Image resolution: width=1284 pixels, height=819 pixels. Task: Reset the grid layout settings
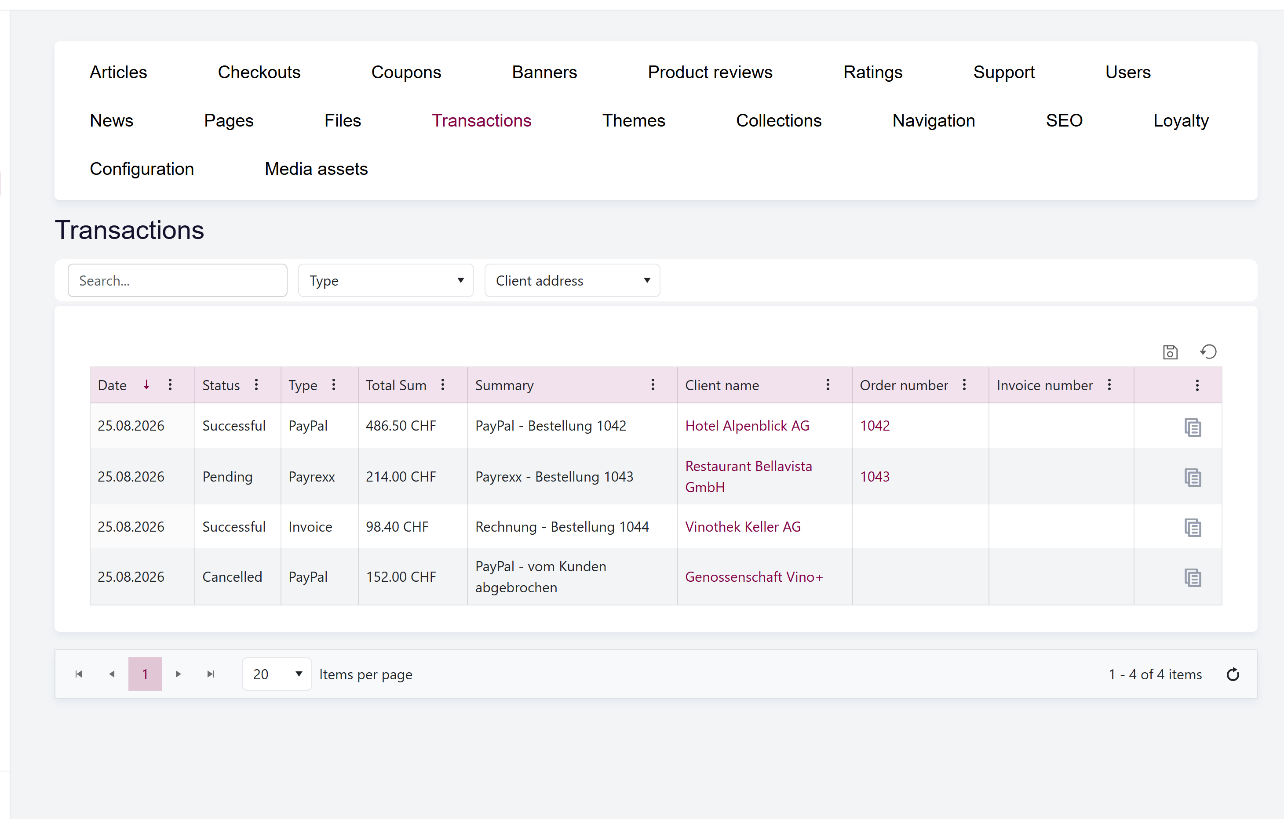[x=1208, y=352]
